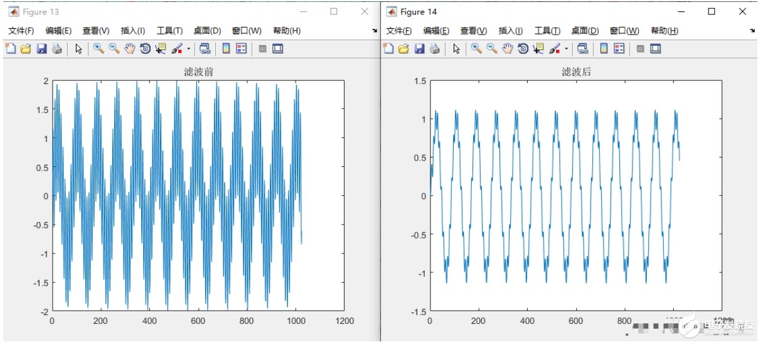
Task: Select Rotate 3D tool in Figure 13
Action: 146,48
